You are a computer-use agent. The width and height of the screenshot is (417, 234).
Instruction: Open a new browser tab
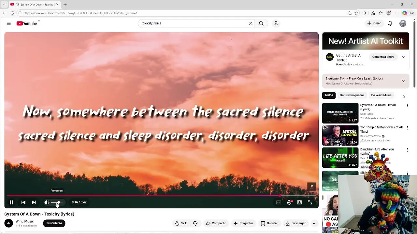pos(65,5)
